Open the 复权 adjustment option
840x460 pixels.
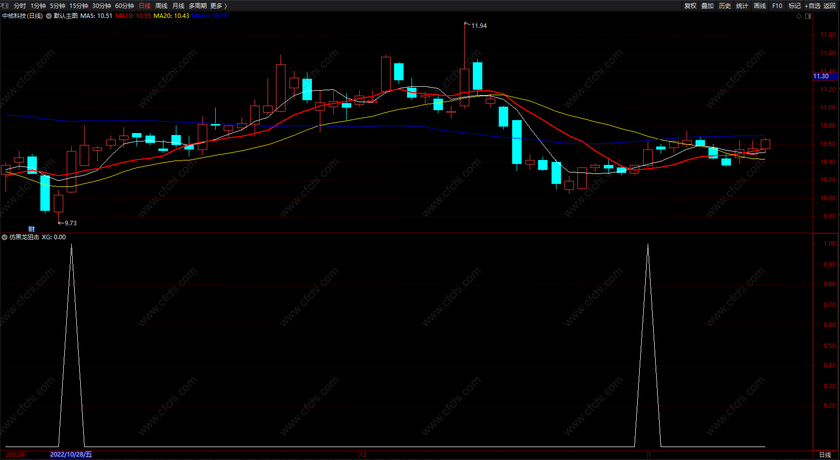click(691, 6)
